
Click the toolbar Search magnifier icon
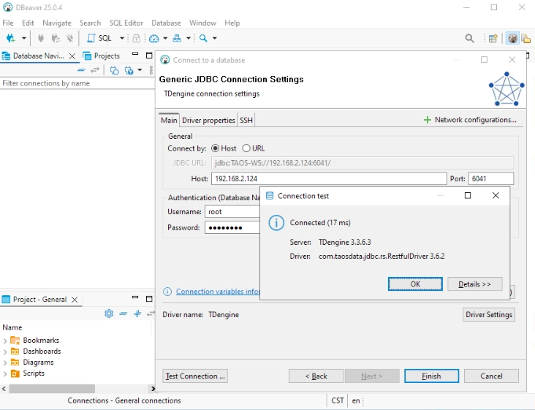click(x=203, y=38)
